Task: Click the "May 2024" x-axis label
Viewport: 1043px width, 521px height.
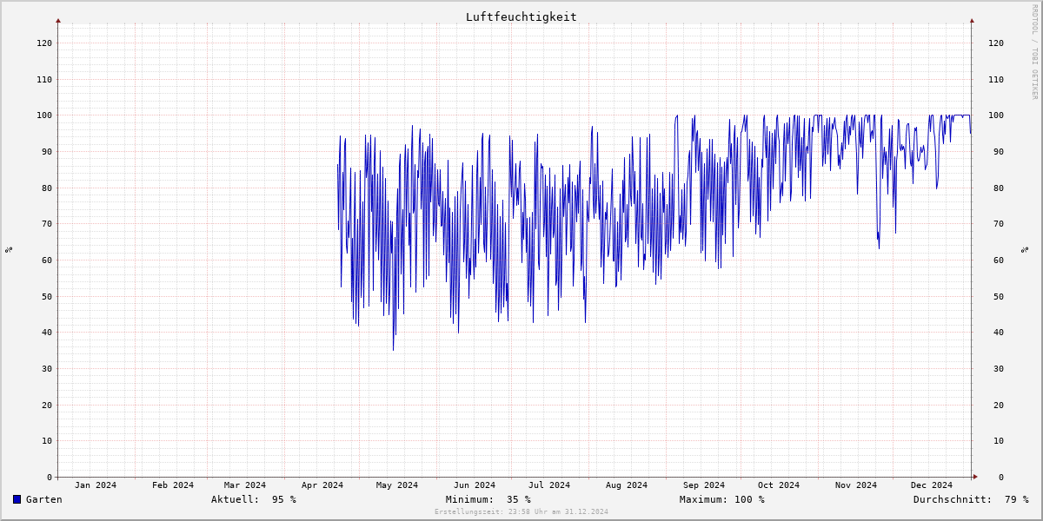Action: (397, 485)
